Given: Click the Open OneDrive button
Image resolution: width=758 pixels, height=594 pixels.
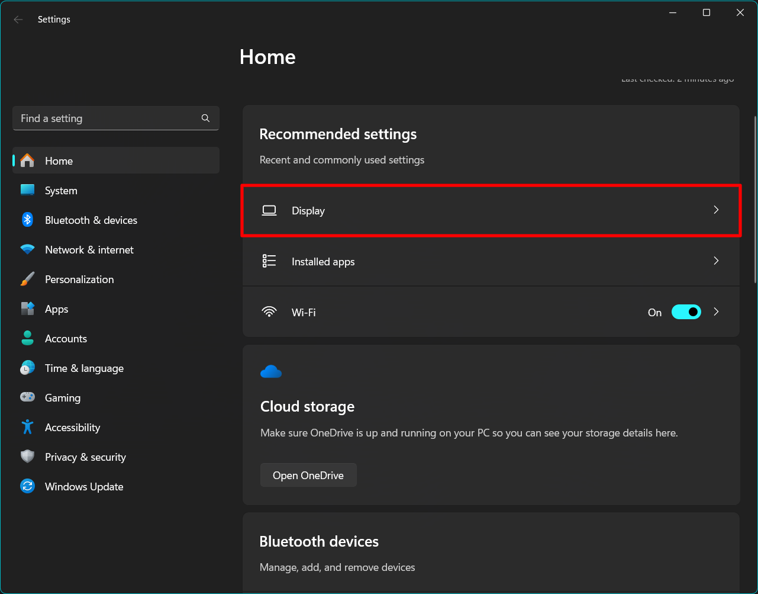Looking at the screenshot, I should click(308, 475).
